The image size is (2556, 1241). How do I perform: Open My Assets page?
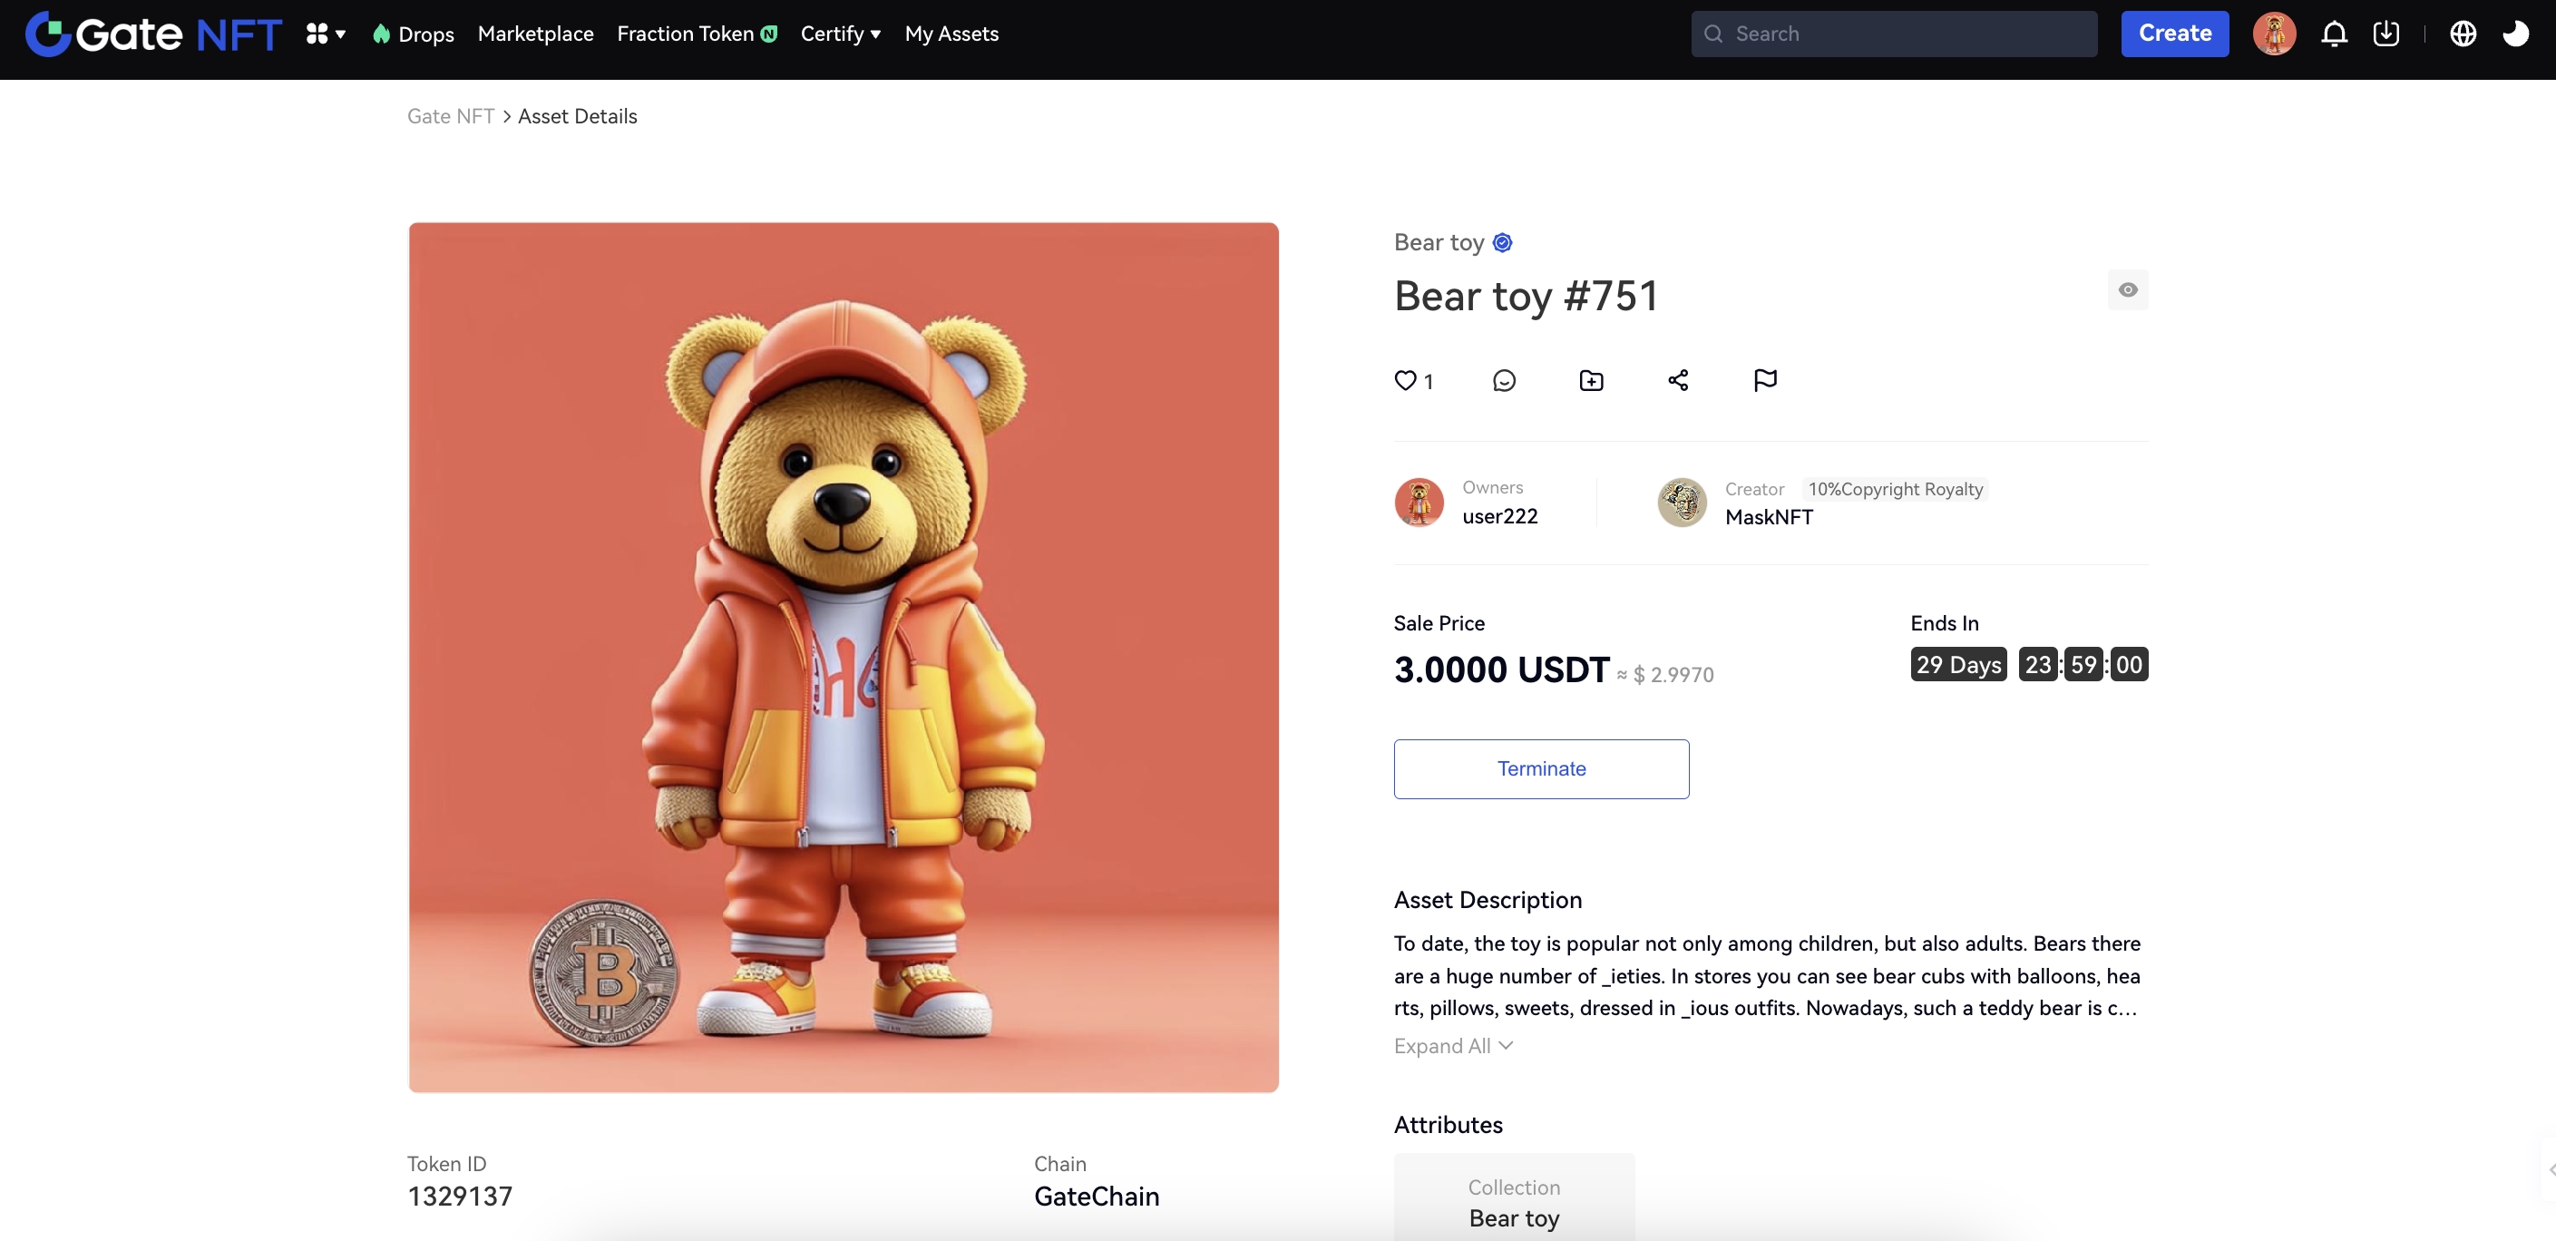(x=951, y=34)
